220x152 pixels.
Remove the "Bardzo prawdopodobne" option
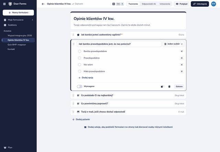tap(181, 51)
